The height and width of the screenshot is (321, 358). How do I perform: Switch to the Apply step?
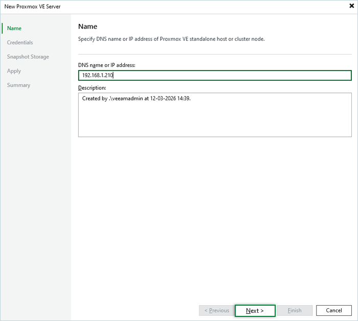point(14,71)
